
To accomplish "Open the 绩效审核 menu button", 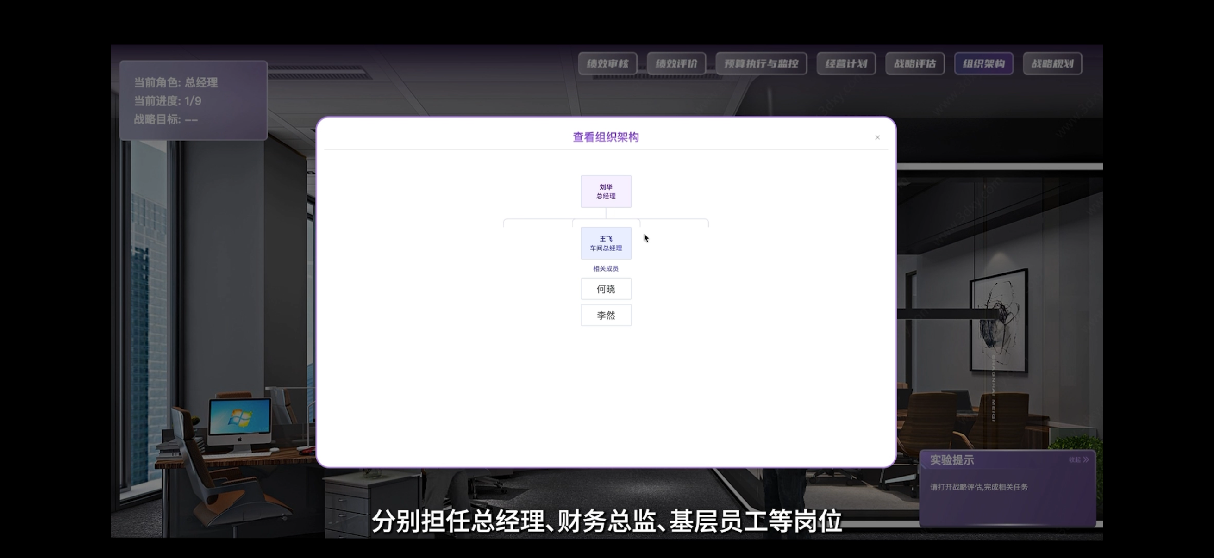I will pyautogui.click(x=607, y=63).
